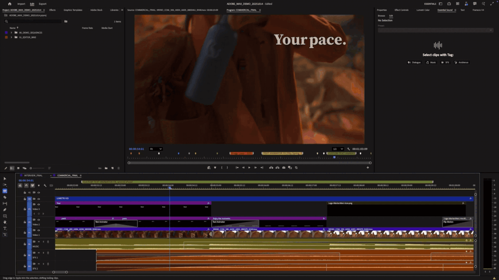Select the Hand tool
Viewport: 499px width, 280px height.
(x=5, y=222)
